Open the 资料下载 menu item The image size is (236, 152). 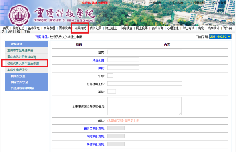[14, 32]
